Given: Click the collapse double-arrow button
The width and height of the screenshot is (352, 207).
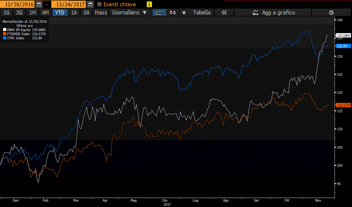Looking at the screenshot, I should tap(224, 12).
